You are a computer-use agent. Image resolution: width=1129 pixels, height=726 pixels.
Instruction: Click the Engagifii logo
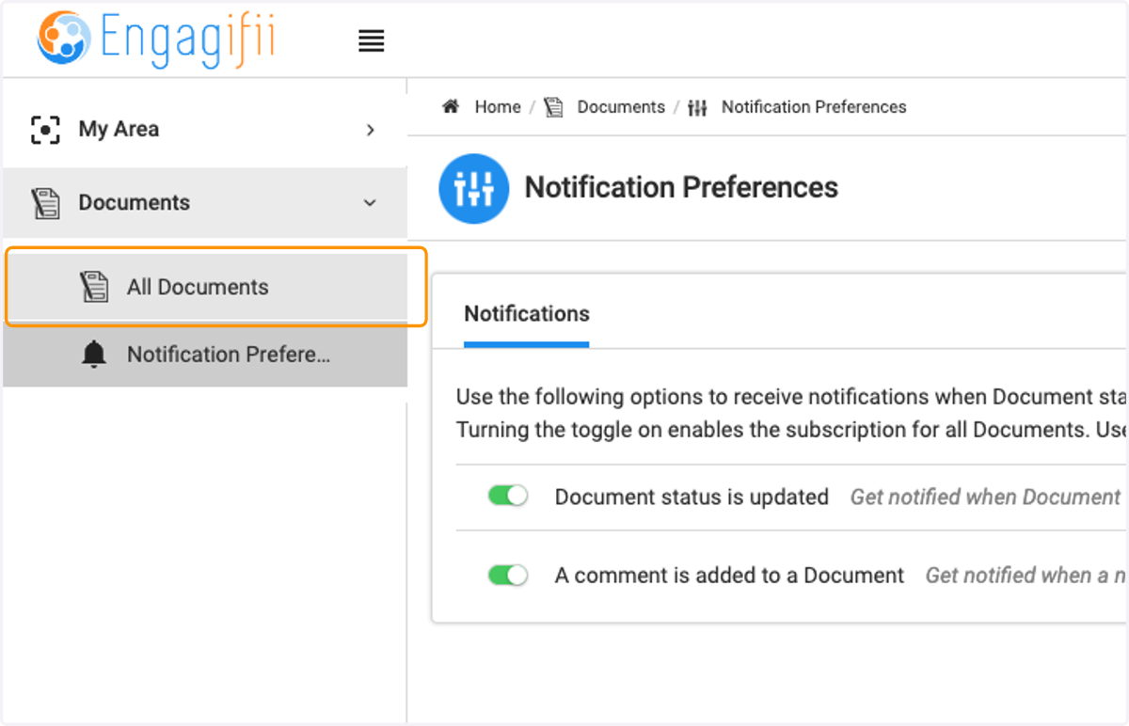pos(156,39)
